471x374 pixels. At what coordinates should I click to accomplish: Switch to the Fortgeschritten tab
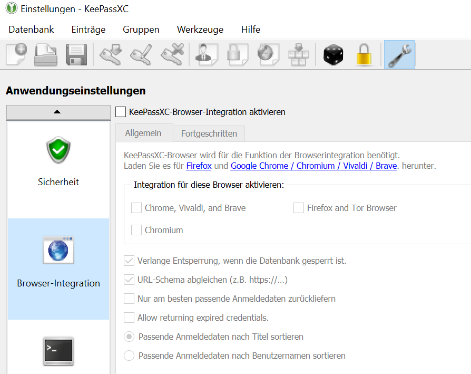pos(209,133)
